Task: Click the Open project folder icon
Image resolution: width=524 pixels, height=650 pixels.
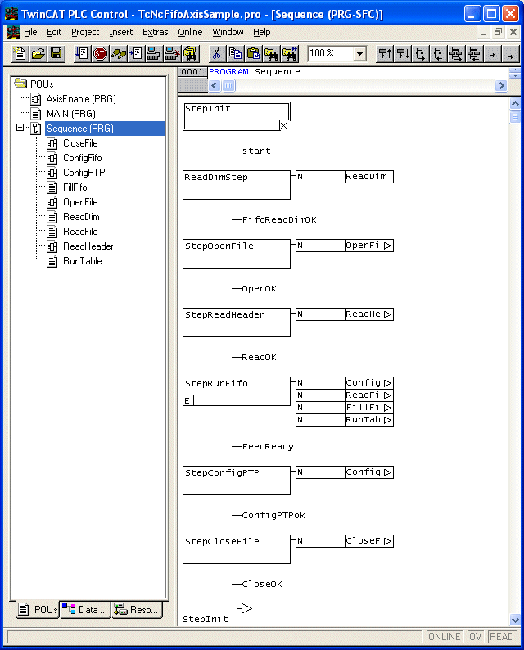Action: (x=38, y=54)
